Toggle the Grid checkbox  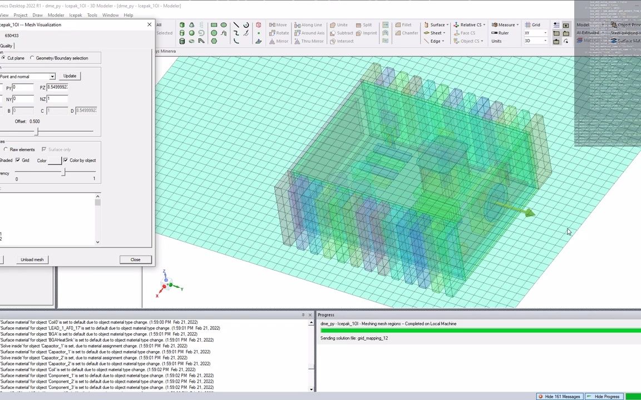(x=18, y=161)
